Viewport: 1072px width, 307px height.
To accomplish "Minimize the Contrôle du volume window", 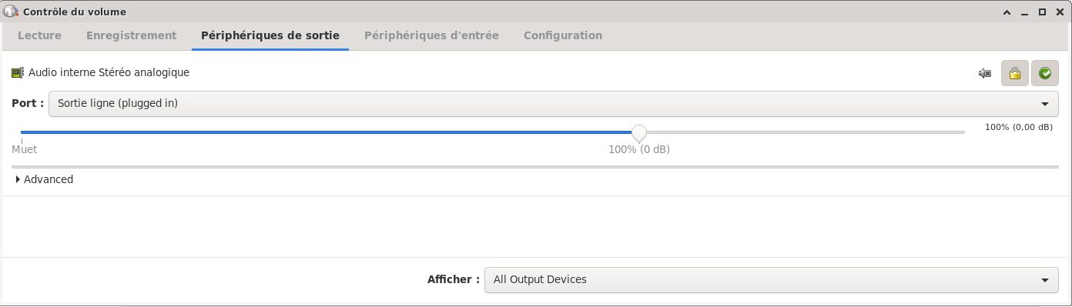I will point(1024,12).
